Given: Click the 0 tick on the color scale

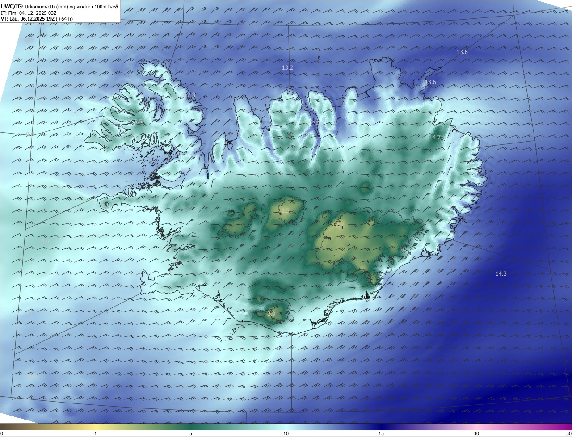Looking at the screenshot, I should (2, 433).
